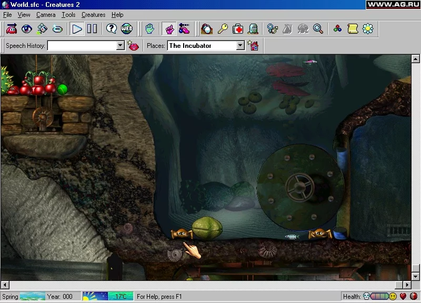Click the red heart status icon
Image resolution: width=421 pixels, height=303 pixels.
click(x=403, y=296)
